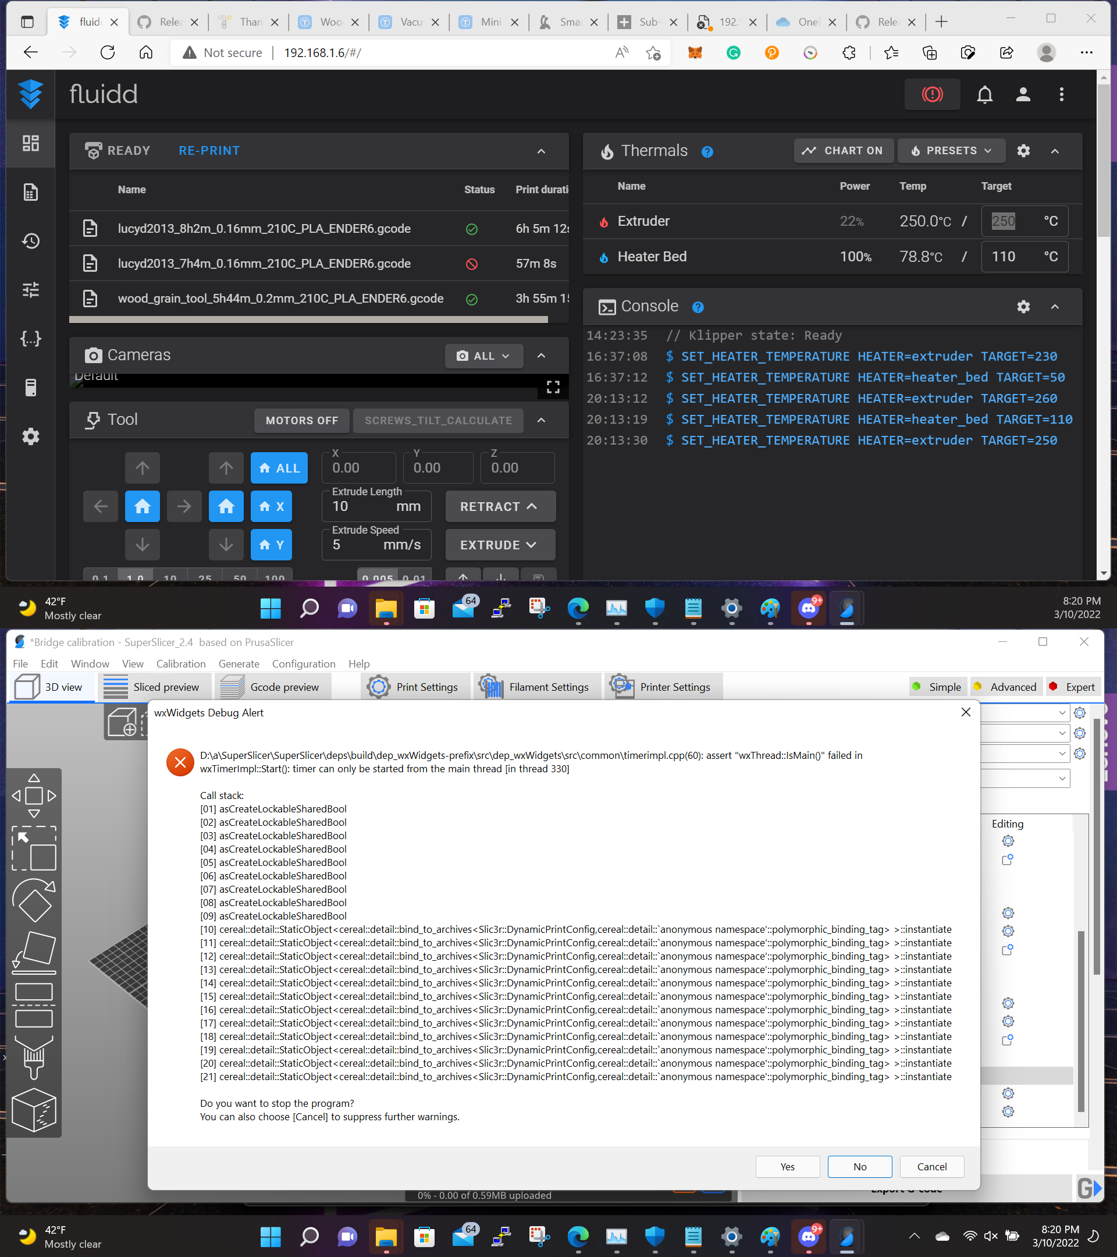Collapse the Tool panel with its chevron

pos(541,420)
